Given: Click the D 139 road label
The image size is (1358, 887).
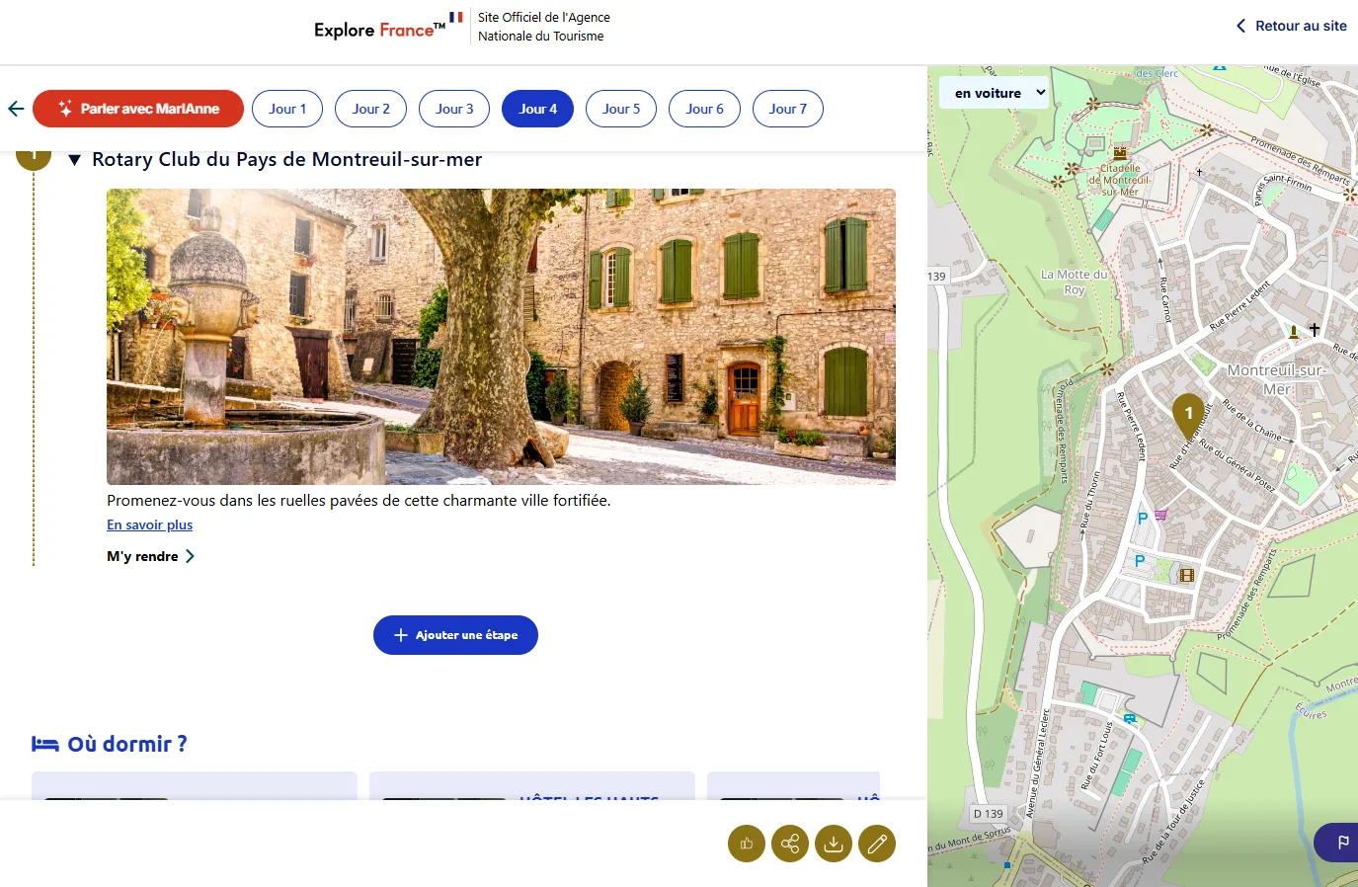Looking at the screenshot, I should coord(988,814).
